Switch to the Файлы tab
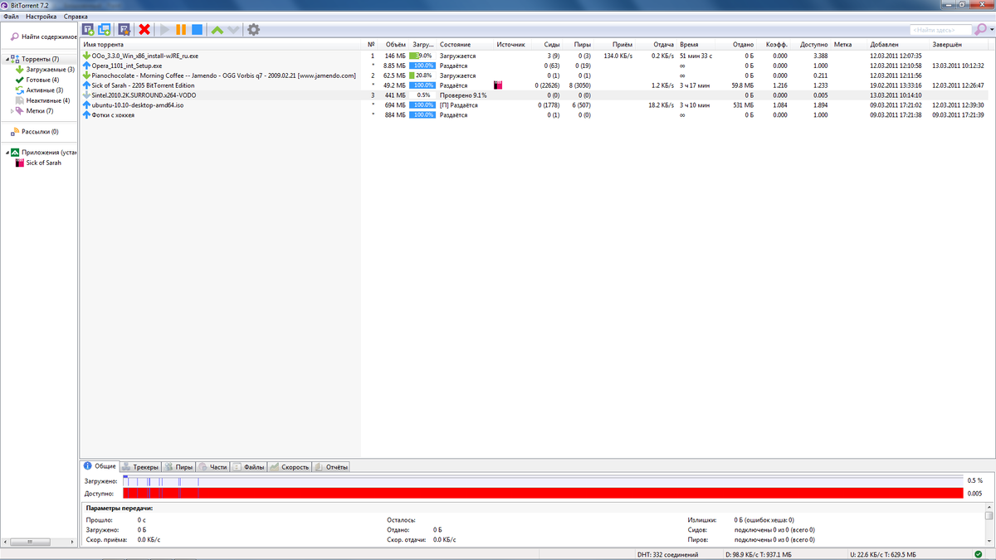The width and height of the screenshot is (996, 560). coord(249,467)
